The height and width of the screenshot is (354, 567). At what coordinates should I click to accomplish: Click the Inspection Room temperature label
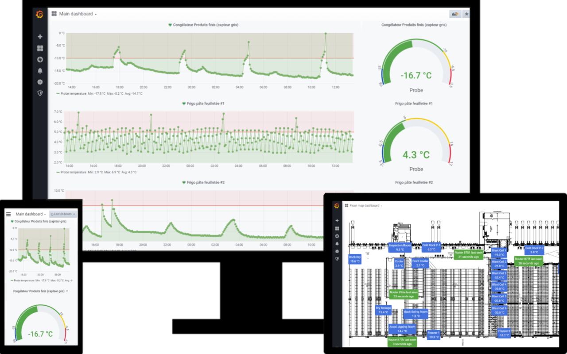[x=400, y=247]
